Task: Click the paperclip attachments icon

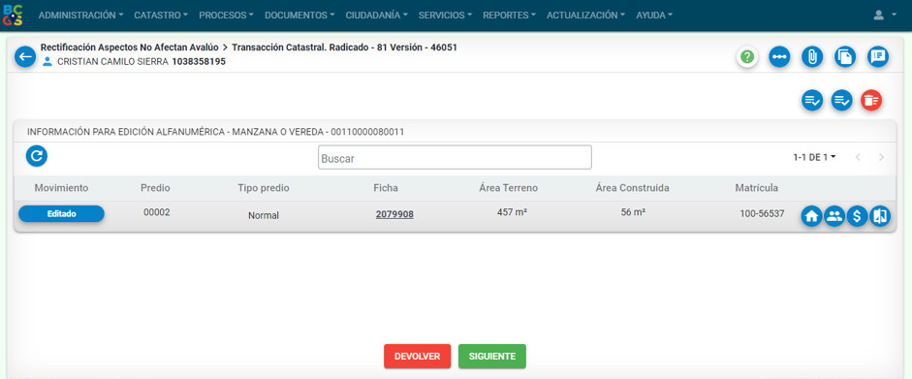Action: [812, 57]
